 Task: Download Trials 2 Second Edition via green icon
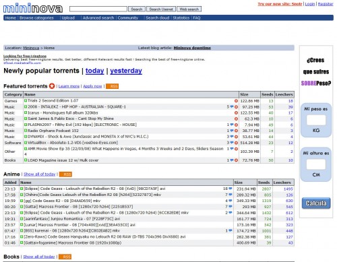pos(26,101)
